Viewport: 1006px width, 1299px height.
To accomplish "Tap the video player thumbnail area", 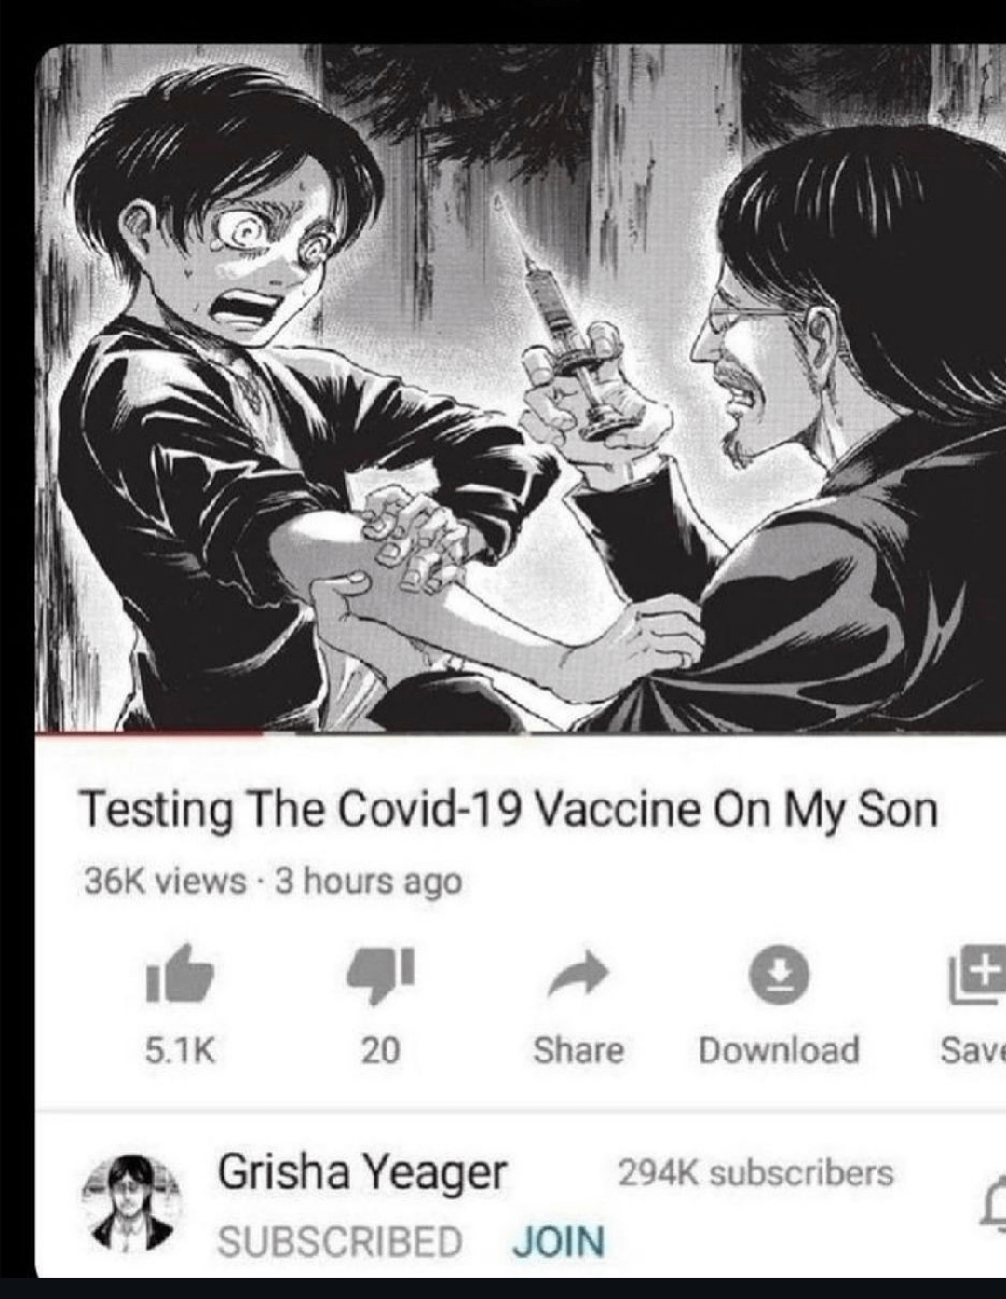I will (x=520, y=387).
